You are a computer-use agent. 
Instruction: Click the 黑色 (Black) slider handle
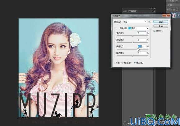(x=133, y=56)
